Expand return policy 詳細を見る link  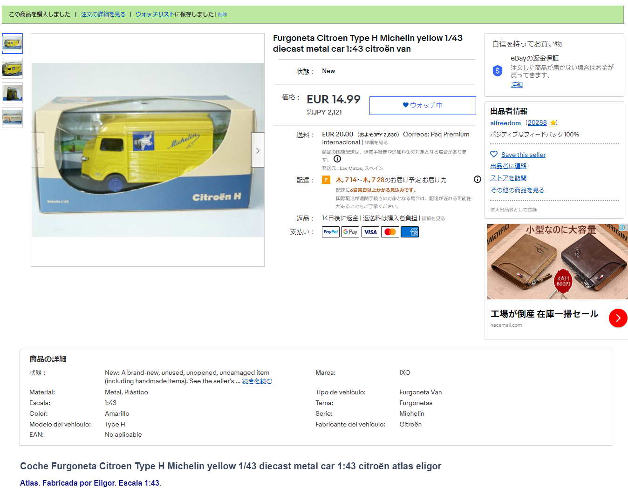pos(433,218)
